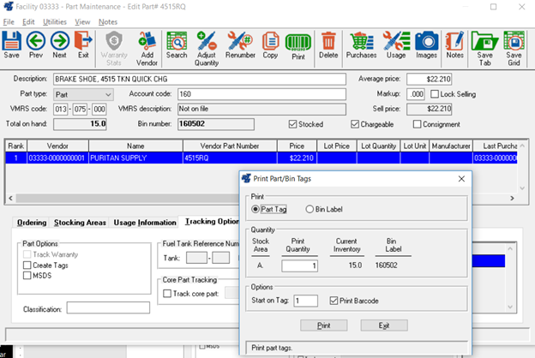Viewport: 535px width, 358px height.
Task: Click the Bin number field
Action: point(216,124)
